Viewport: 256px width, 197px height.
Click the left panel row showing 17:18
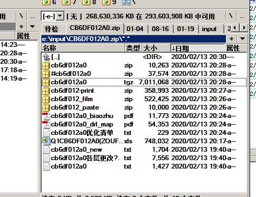(19, 70)
